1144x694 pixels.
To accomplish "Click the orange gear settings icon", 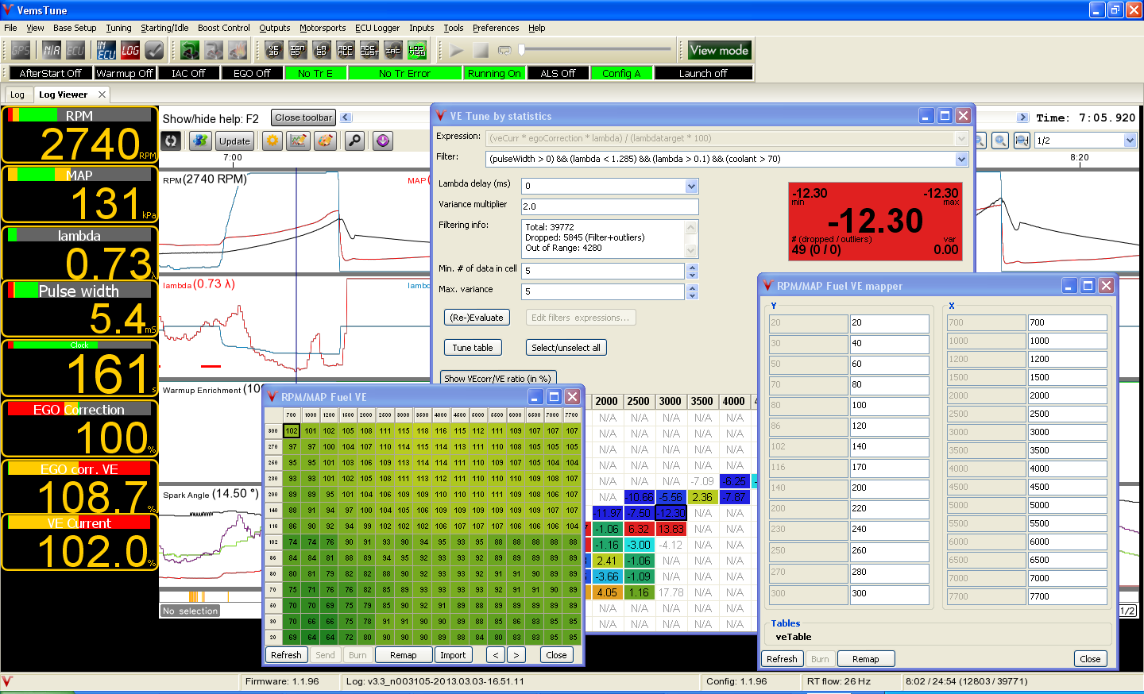I will [x=273, y=141].
